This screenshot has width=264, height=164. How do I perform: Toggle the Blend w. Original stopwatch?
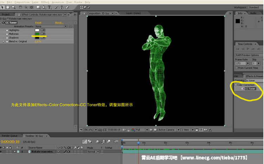[x=7, y=42]
